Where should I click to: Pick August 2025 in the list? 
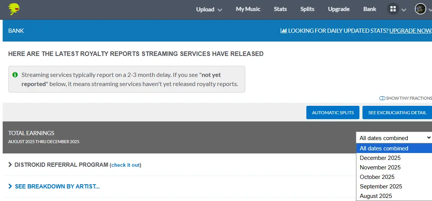tap(394, 196)
